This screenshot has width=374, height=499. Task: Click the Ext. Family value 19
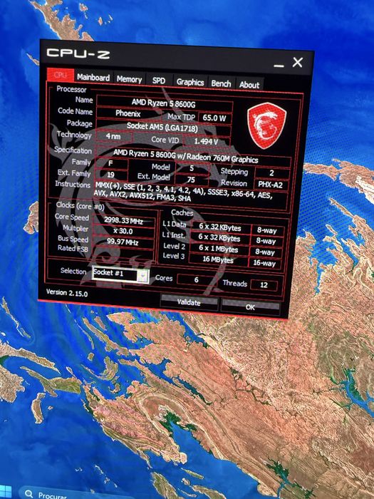click(x=111, y=175)
